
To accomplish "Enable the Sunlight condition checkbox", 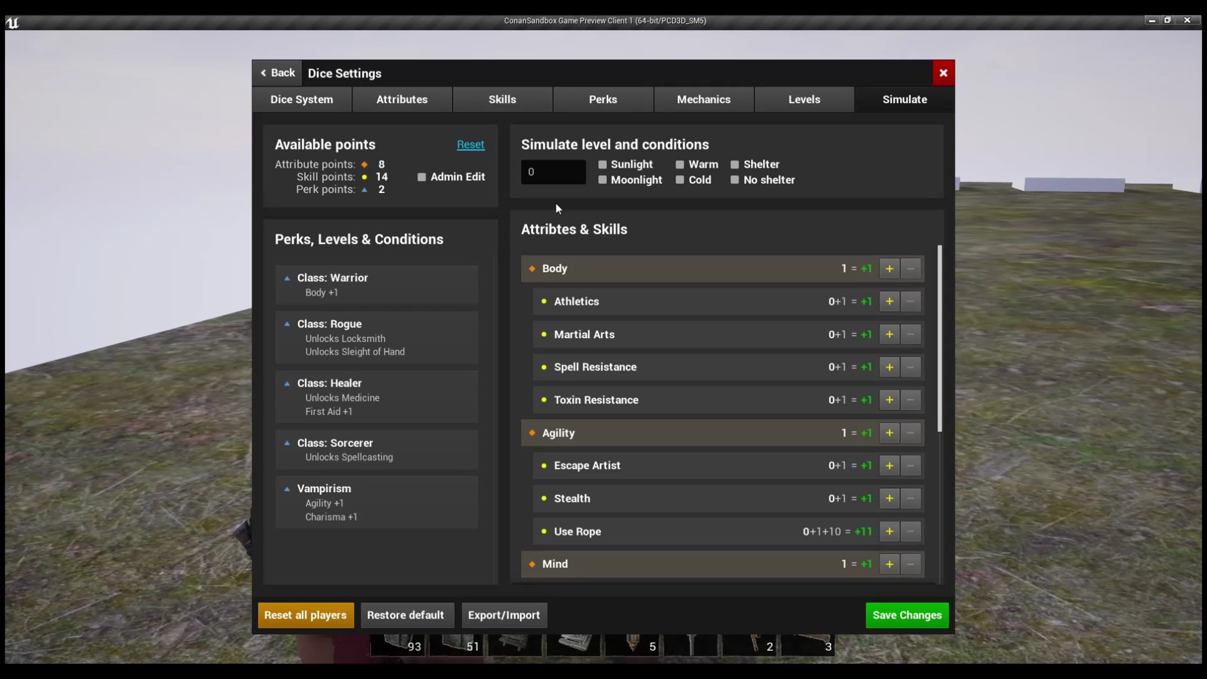I will coord(602,164).
